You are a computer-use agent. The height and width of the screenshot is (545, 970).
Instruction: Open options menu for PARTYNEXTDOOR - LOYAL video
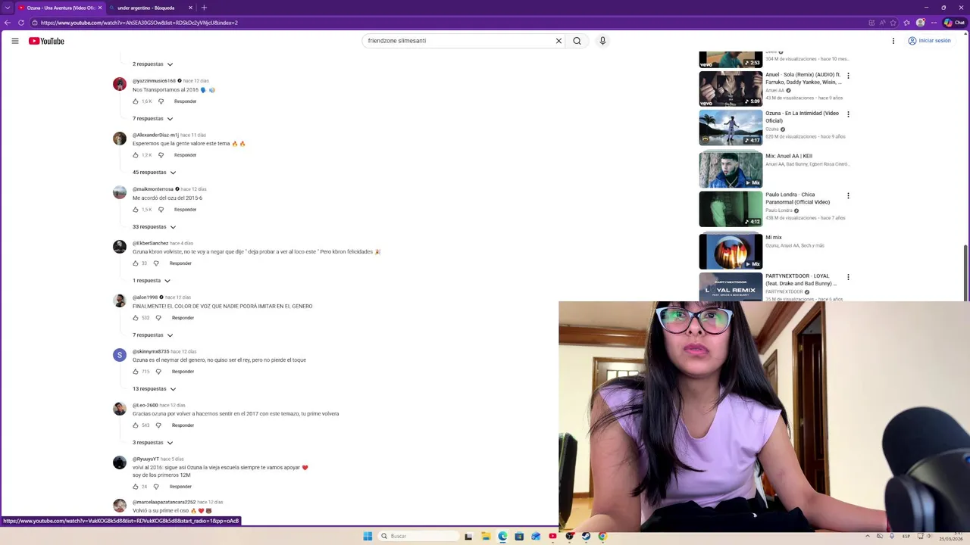[x=848, y=277]
